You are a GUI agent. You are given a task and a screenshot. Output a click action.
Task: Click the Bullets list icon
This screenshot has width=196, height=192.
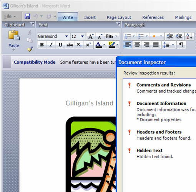pos(141,36)
